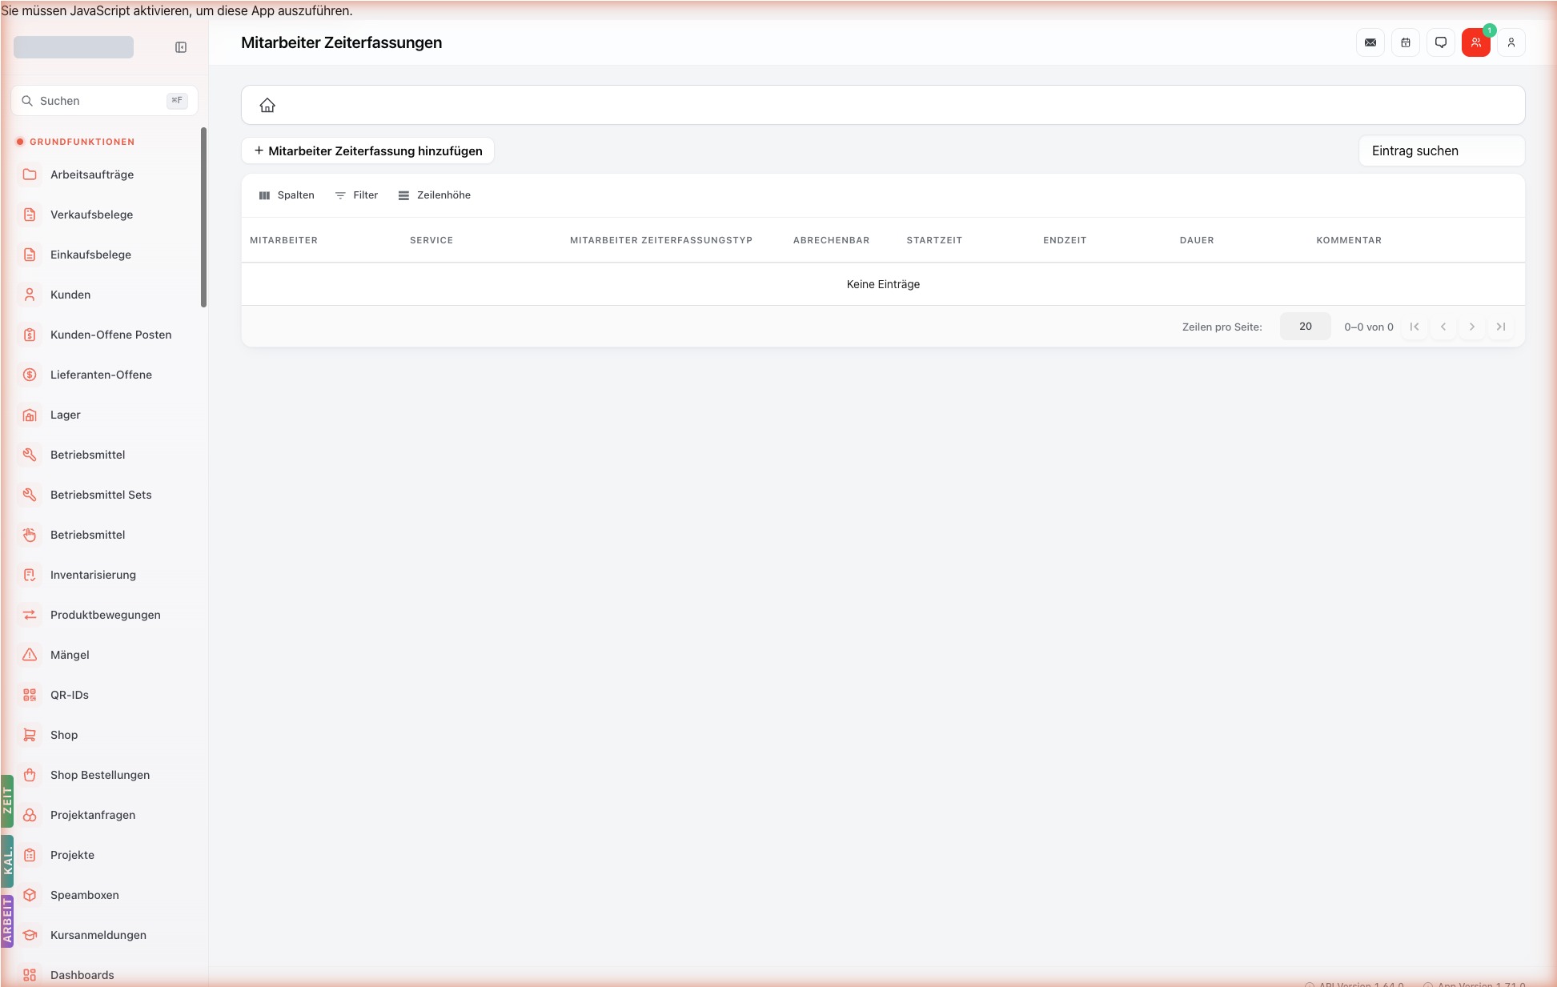Viewport: 1557px width, 987px height.
Task: Click the Arbeitsaufträge folder icon
Action: [x=30, y=175]
